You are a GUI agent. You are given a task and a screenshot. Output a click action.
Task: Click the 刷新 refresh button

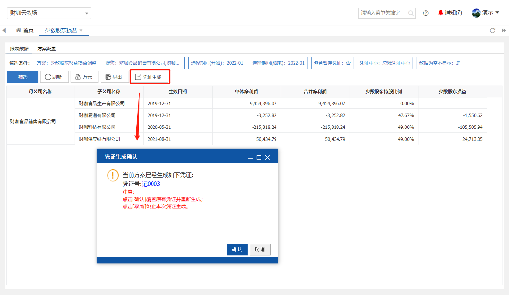tap(53, 77)
